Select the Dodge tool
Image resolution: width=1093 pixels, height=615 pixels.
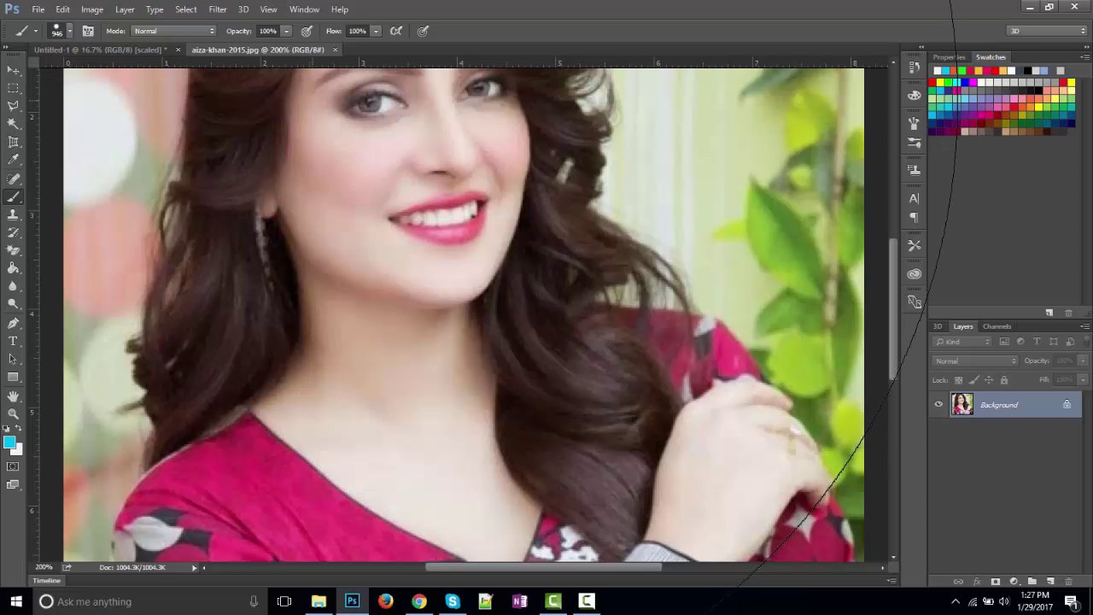tap(13, 304)
